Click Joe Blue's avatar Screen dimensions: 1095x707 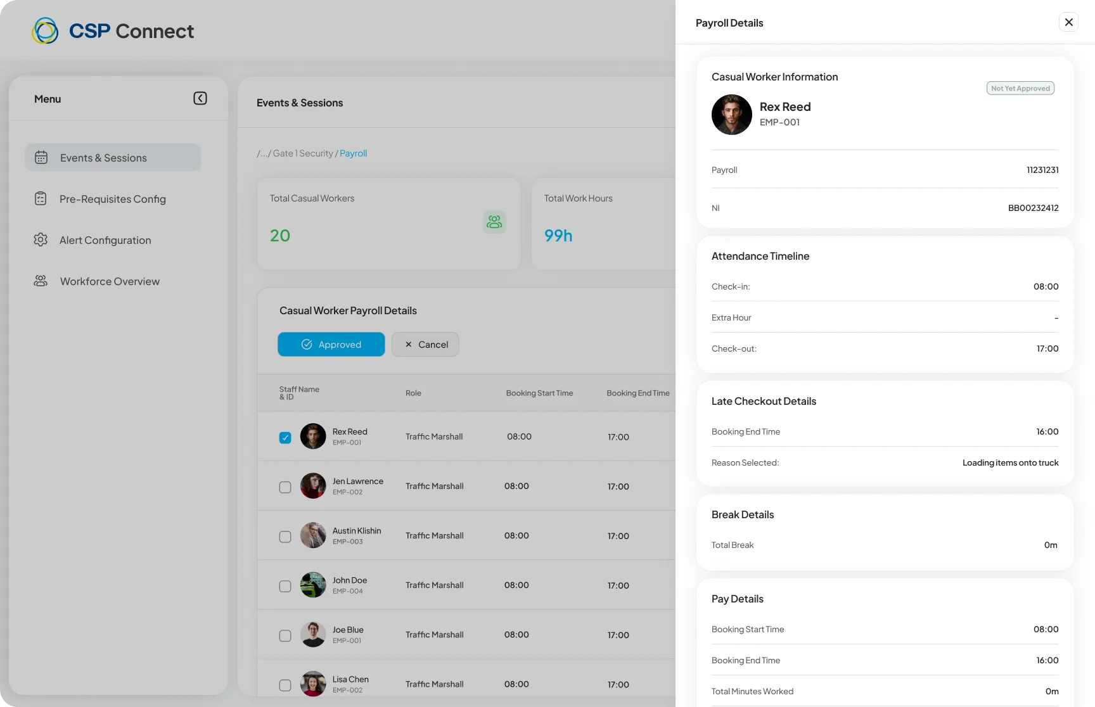(313, 634)
